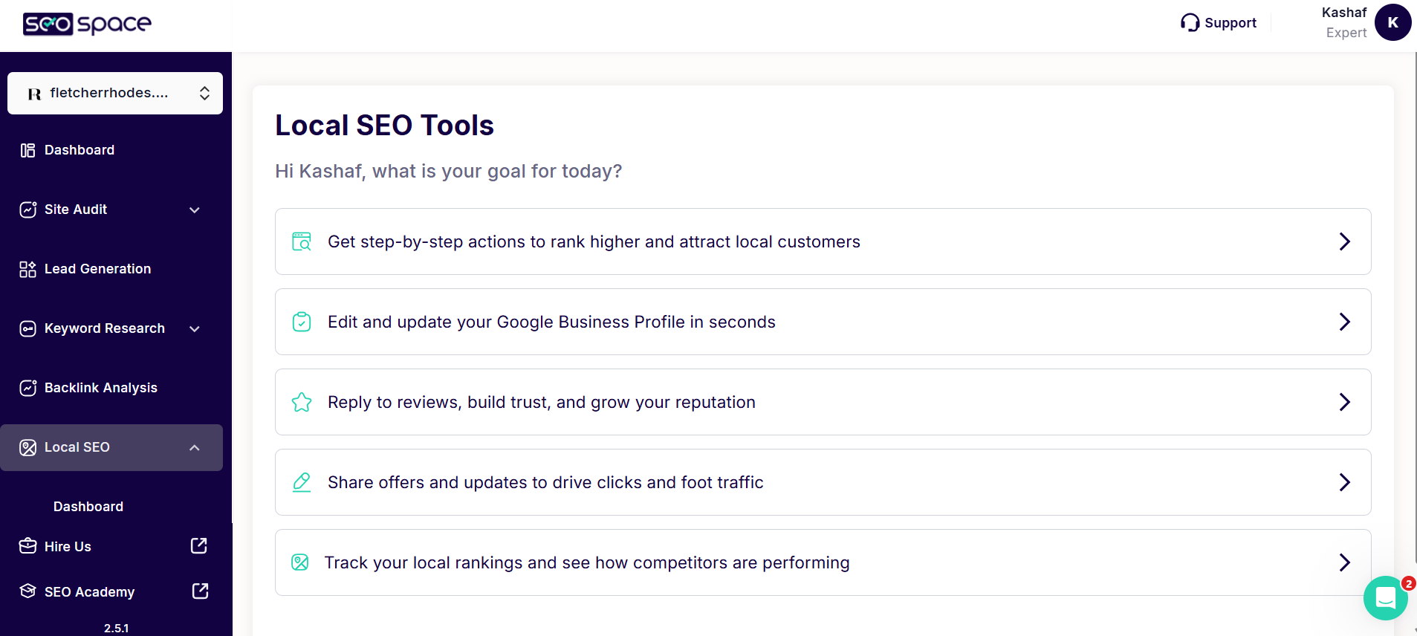
Task: Click the fletcherrhodes site favicon
Action: click(x=34, y=94)
